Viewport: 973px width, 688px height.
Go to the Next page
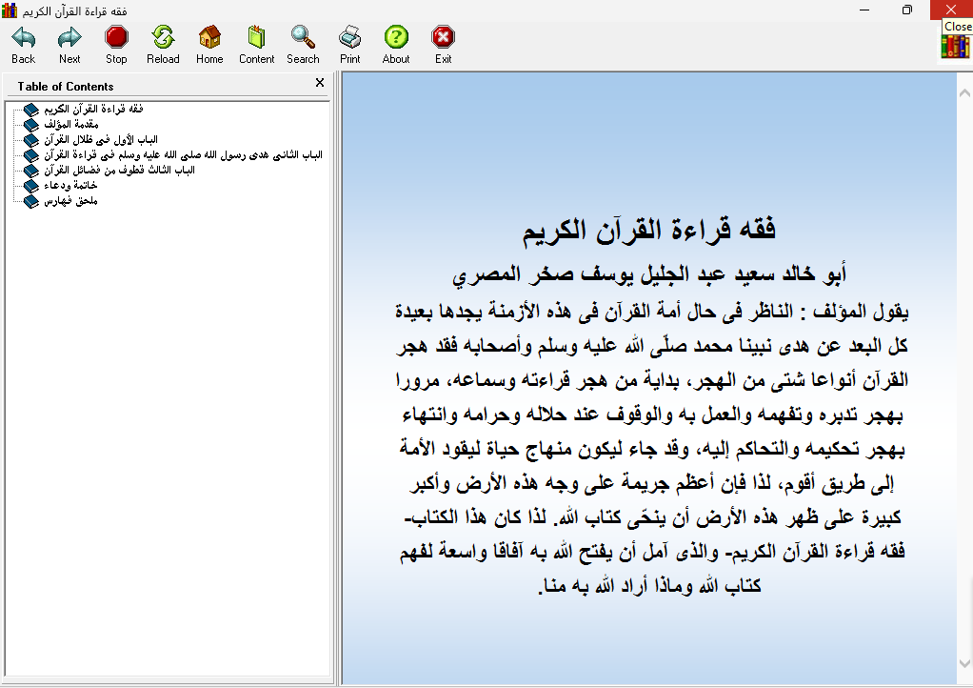click(x=69, y=45)
